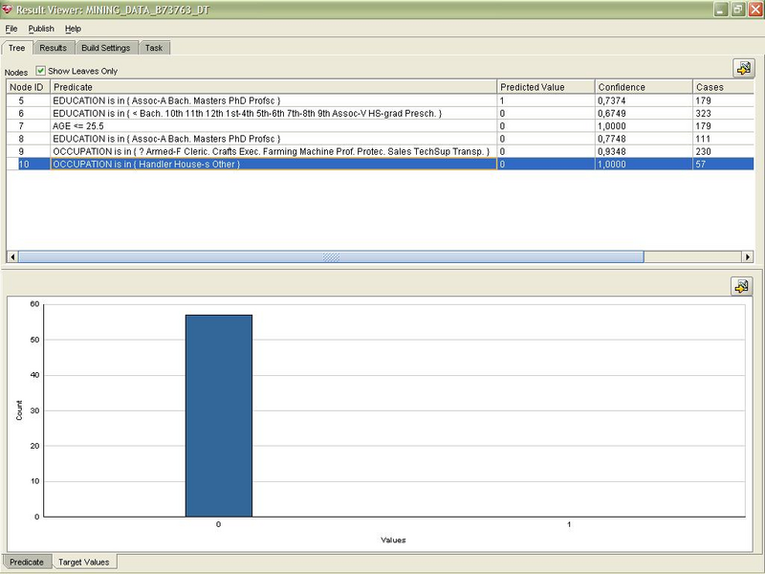
Task: Click the confidence value 0,7748
Action: [x=612, y=139]
